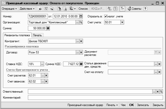
Task: Switch to the Печать tab
Action: click(x=38, y=35)
